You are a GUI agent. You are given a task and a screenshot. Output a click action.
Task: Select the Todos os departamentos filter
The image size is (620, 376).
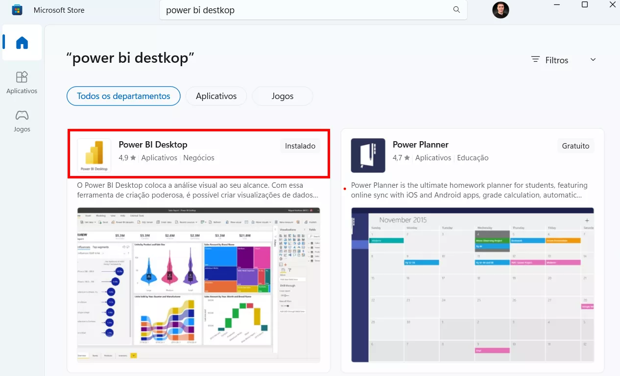pos(123,96)
